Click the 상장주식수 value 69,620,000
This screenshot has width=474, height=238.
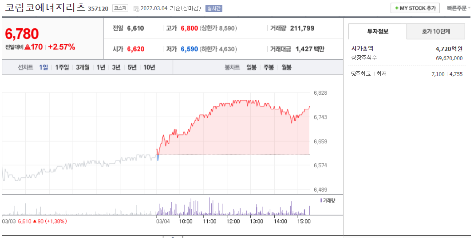[449, 58]
